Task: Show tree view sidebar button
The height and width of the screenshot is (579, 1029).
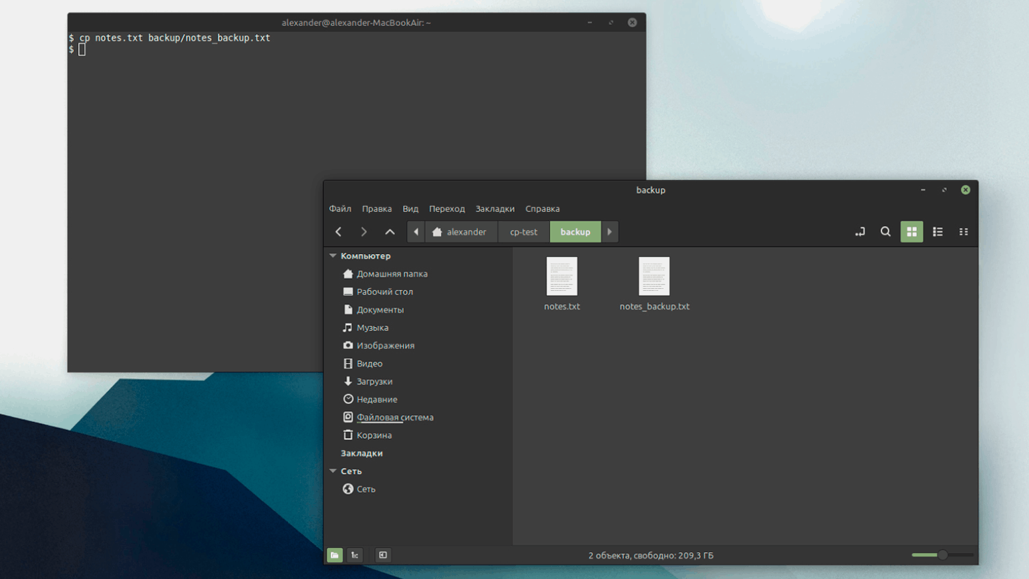Action: tap(355, 555)
